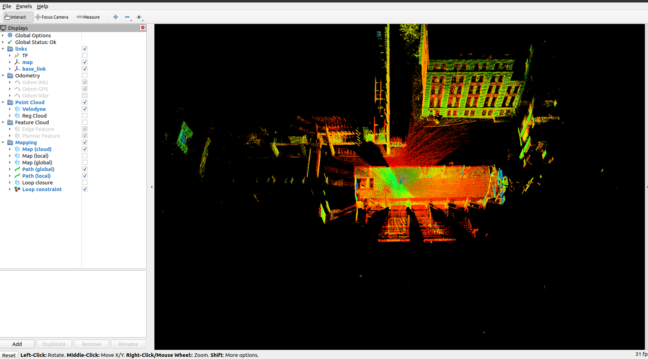Viewport: 648px width, 359px height.
Task: Expand the Loop constraint properties
Action: point(10,189)
